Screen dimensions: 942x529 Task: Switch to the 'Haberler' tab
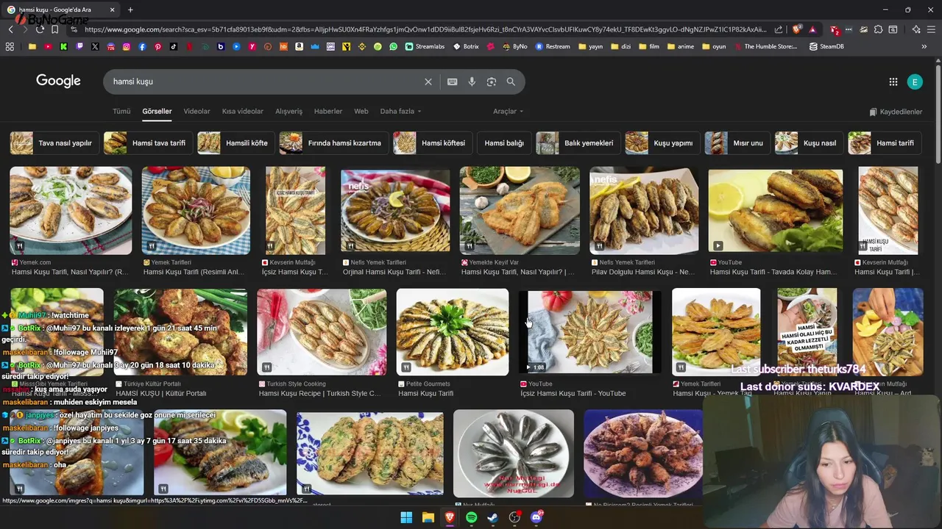(328, 112)
